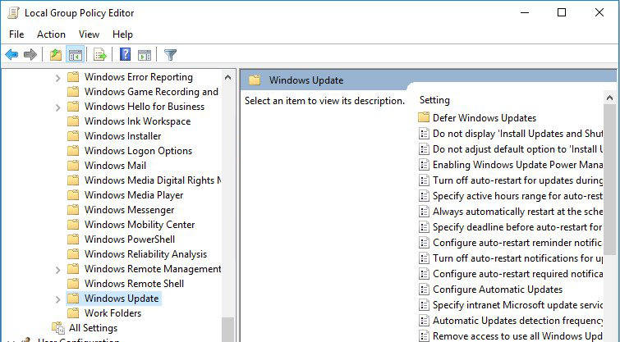Click the Setting column header
Image resolution: width=620 pixels, height=342 pixels.
pyautogui.click(x=435, y=100)
